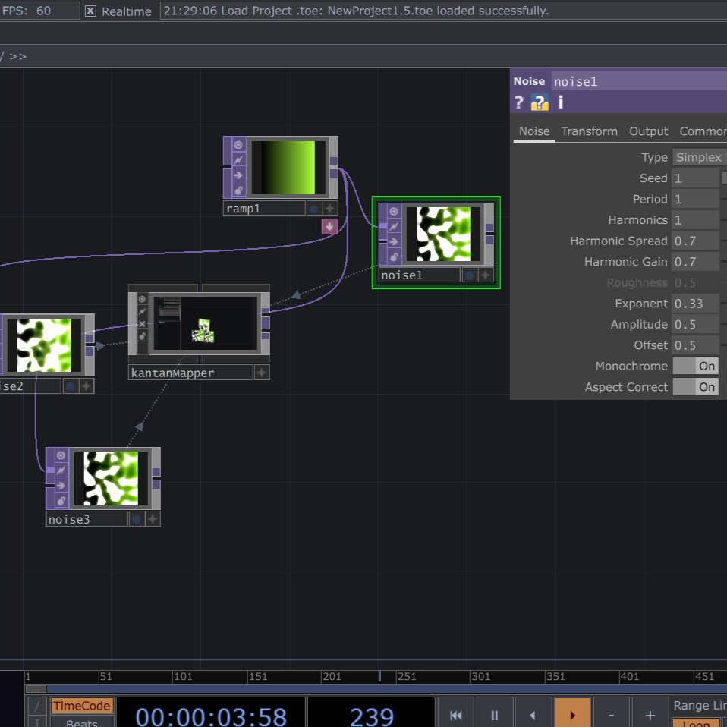Click the info icon in the parameter dialog
This screenshot has height=727, width=727.
coord(560,102)
